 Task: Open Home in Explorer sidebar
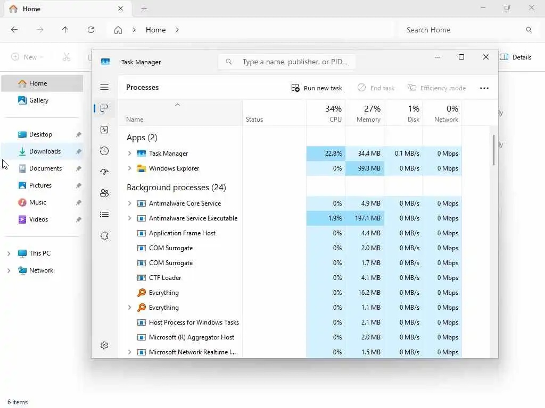[x=42, y=83]
